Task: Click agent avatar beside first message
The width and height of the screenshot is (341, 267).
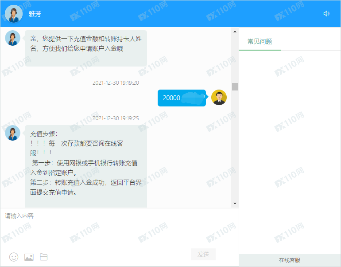Action: (12, 38)
